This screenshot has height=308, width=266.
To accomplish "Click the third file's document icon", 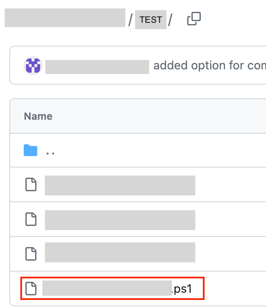I will 31,253.
